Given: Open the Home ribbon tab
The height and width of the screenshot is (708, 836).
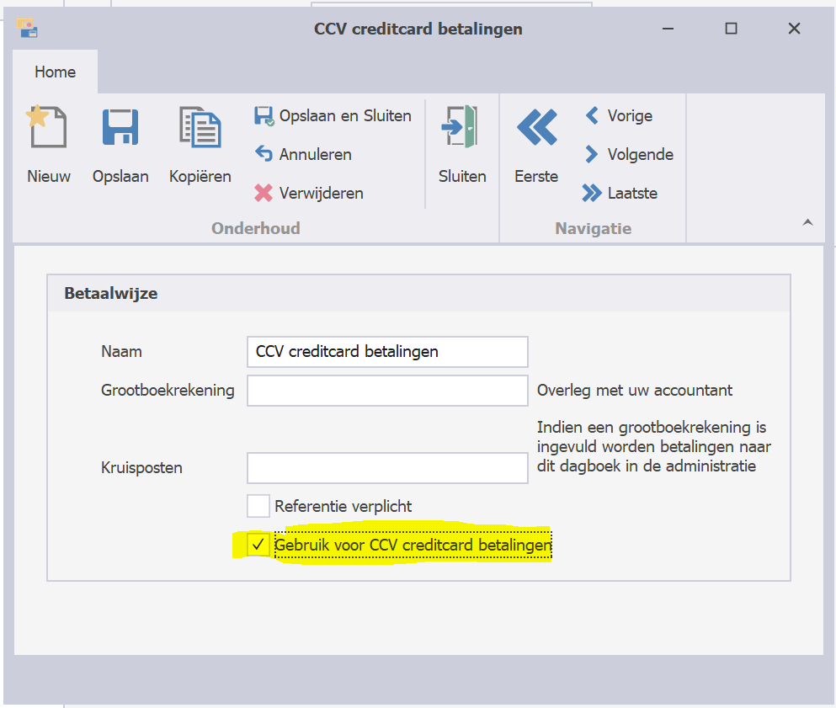Looking at the screenshot, I should [x=55, y=72].
